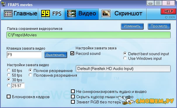This screenshot has height=108, width=177.
Task: Select Use Windows input option
Action: (125, 58)
